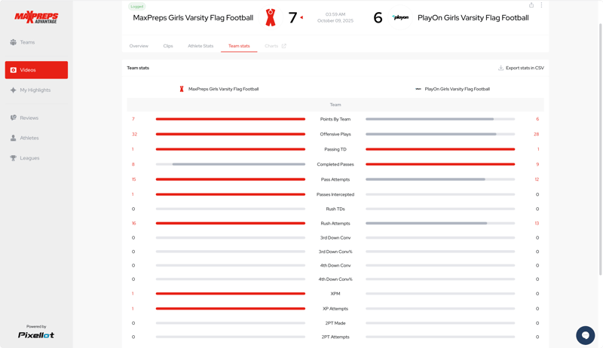Click the 'Rush Attempts' stat label
603x348 pixels.
pyautogui.click(x=335, y=223)
